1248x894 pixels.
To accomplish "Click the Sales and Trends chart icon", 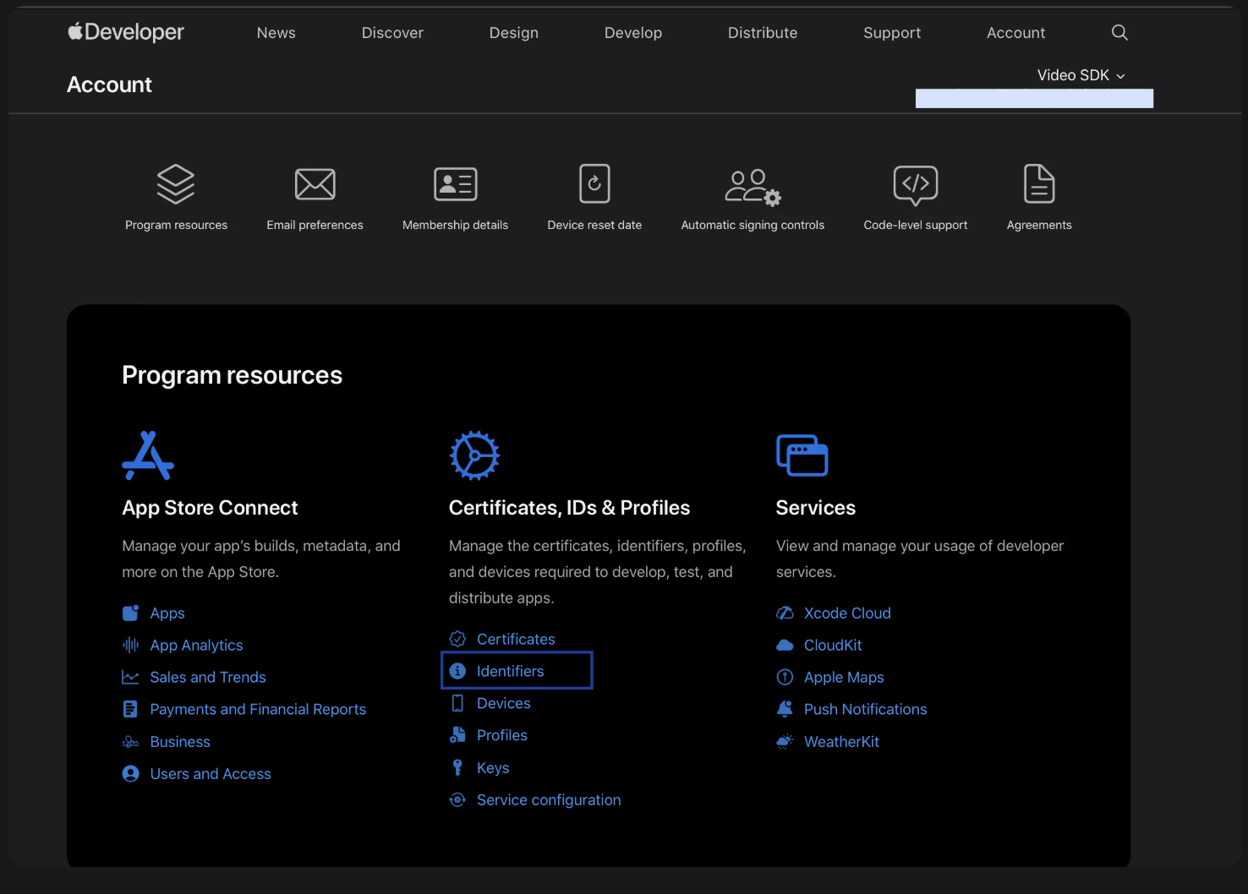I will tap(130, 677).
